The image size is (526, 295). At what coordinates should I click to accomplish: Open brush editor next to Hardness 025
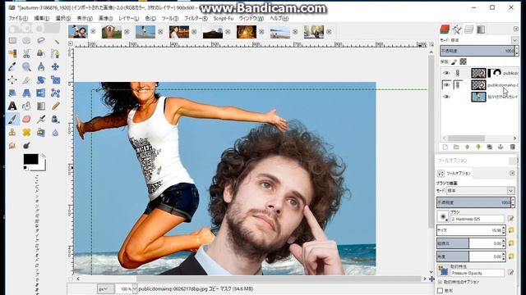coord(511,219)
